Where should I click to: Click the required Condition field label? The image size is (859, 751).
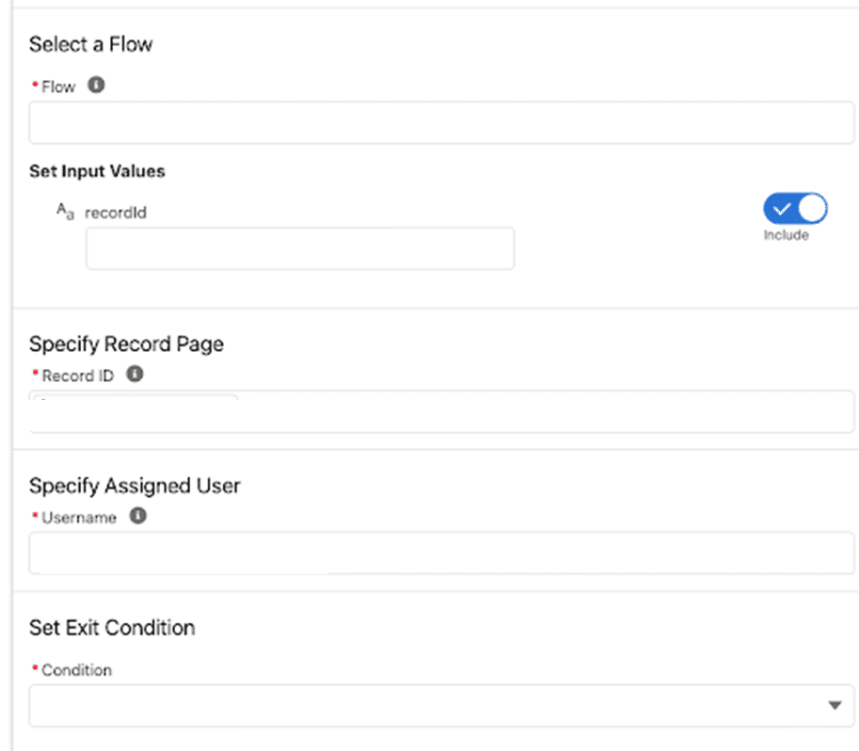(x=76, y=670)
